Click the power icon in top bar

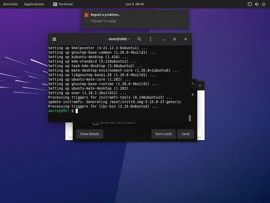click(x=264, y=4)
